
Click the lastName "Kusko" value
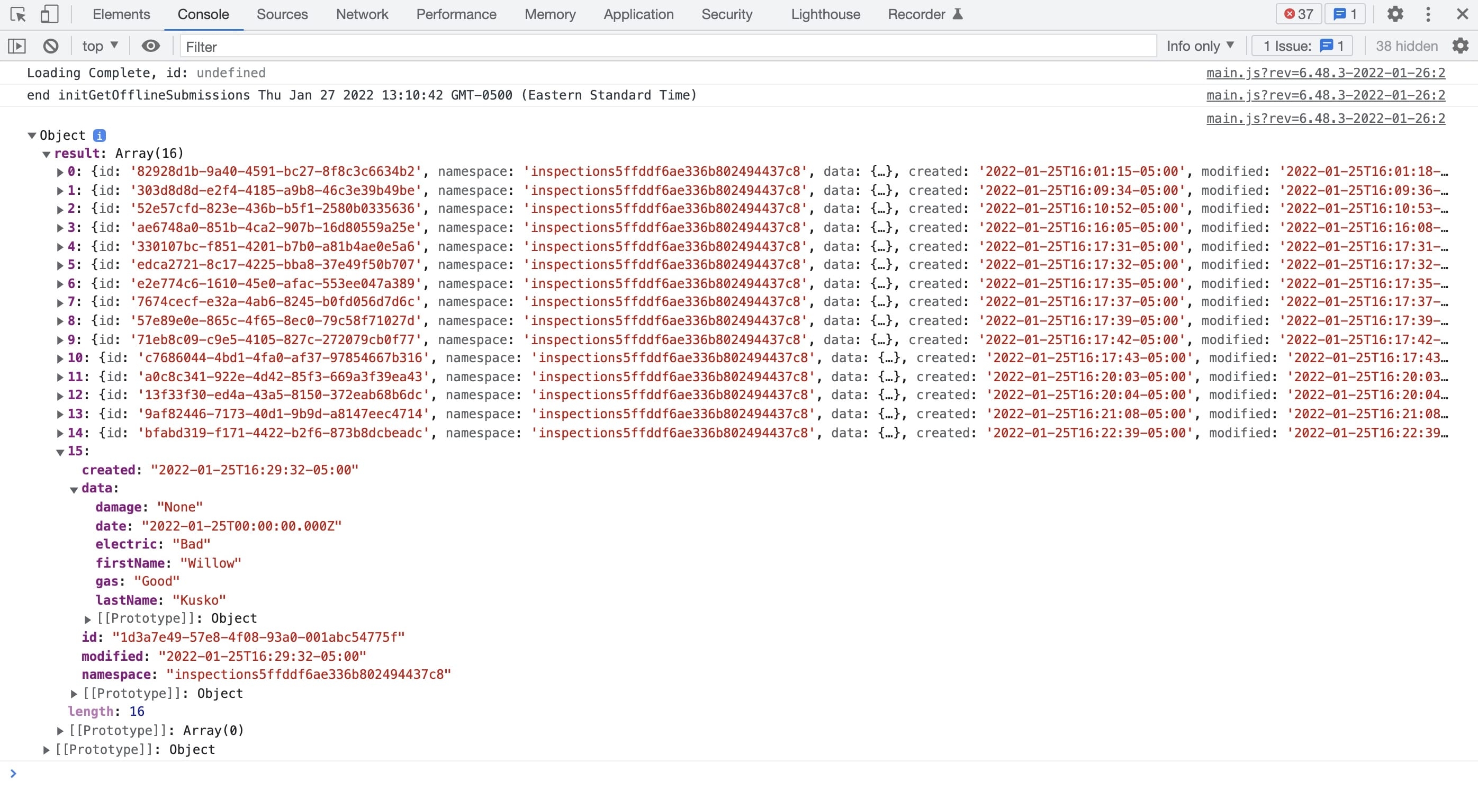point(199,600)
